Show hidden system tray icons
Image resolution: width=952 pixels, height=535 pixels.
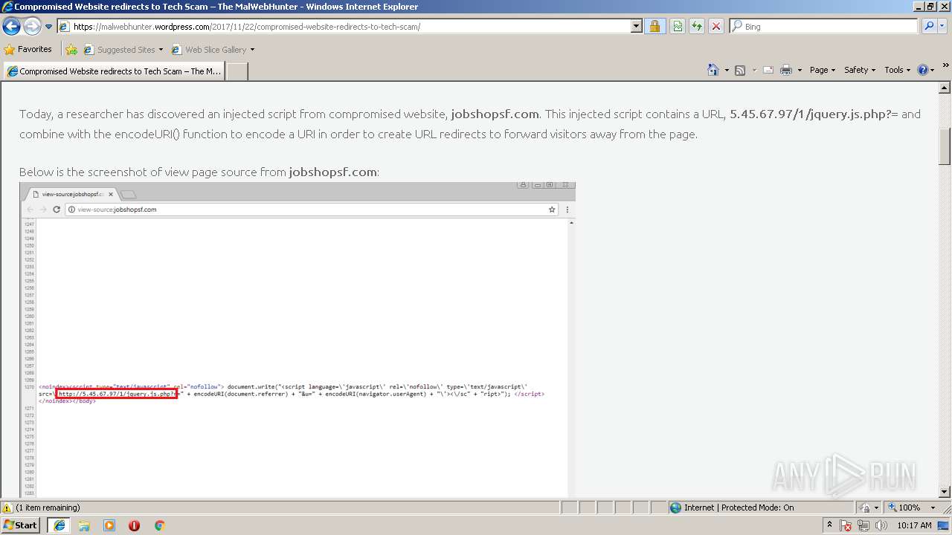(830, 525)
